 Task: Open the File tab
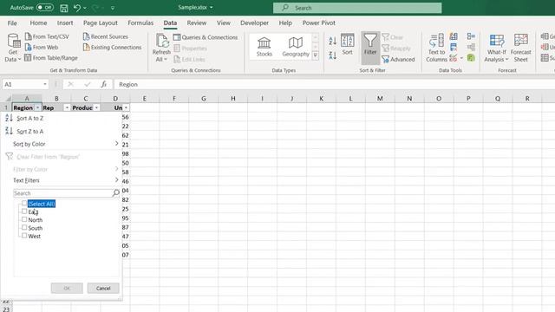click(12, 23)
